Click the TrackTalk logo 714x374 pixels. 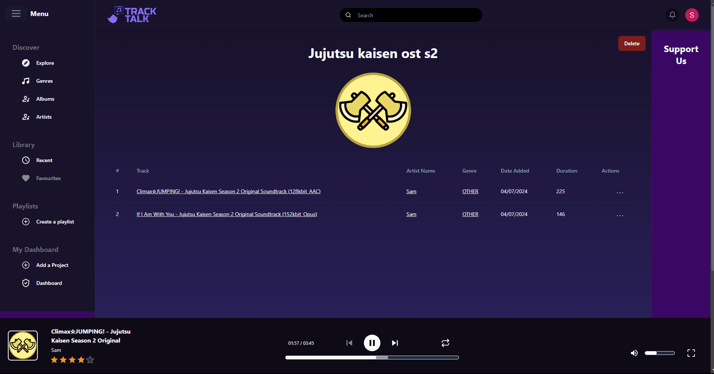(x=132, y=15)
